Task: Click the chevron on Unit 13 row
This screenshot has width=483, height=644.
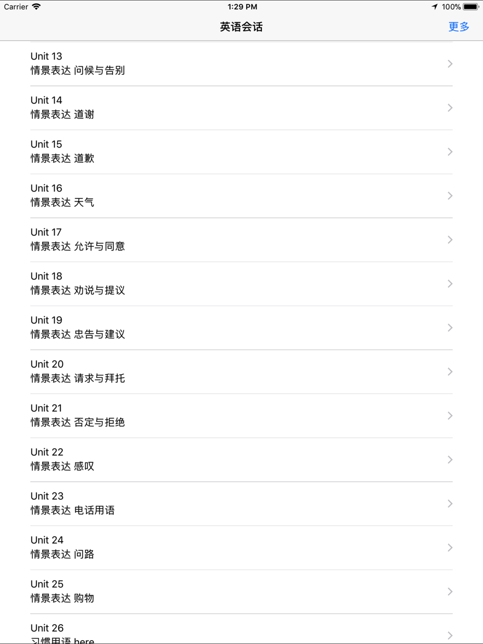Action: coord(450,64)
